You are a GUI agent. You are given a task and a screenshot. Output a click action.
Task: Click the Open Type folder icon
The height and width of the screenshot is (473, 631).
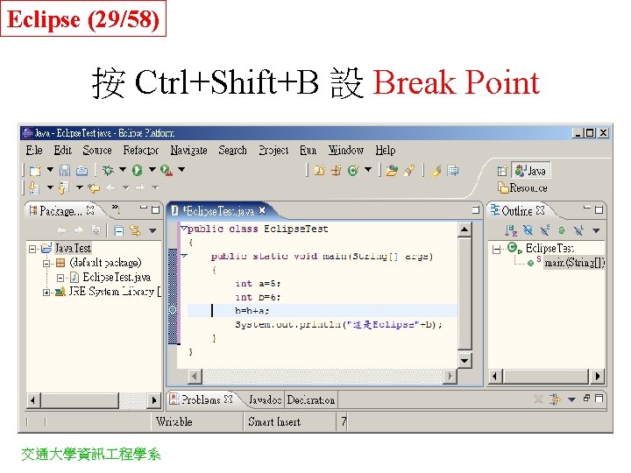(392, 171)
